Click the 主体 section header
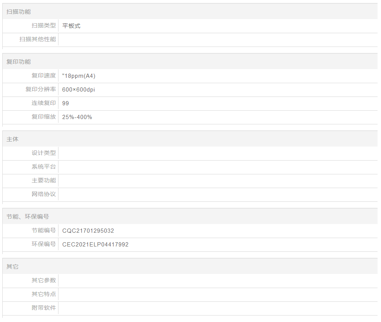The image size is (381, 322). point(12,139)
